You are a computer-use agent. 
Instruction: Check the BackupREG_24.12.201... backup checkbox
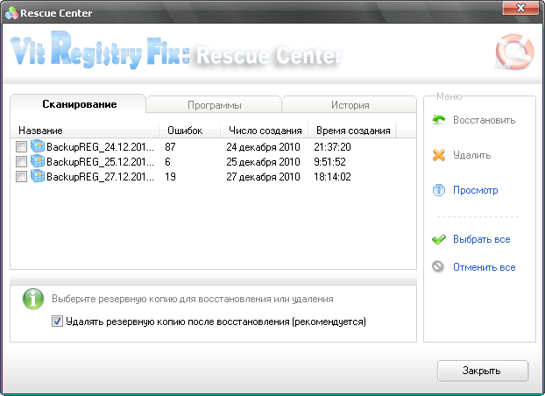21,147
